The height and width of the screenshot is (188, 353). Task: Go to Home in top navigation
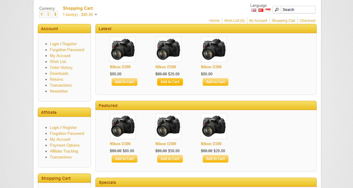214,20
